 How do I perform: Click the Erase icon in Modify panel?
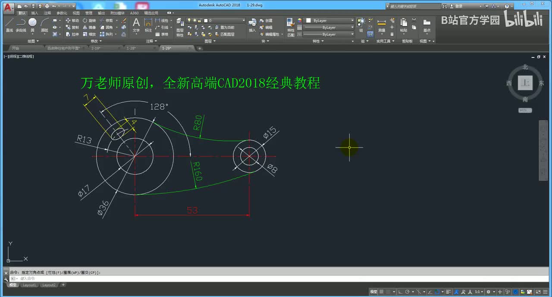click(x=124, y=21)
